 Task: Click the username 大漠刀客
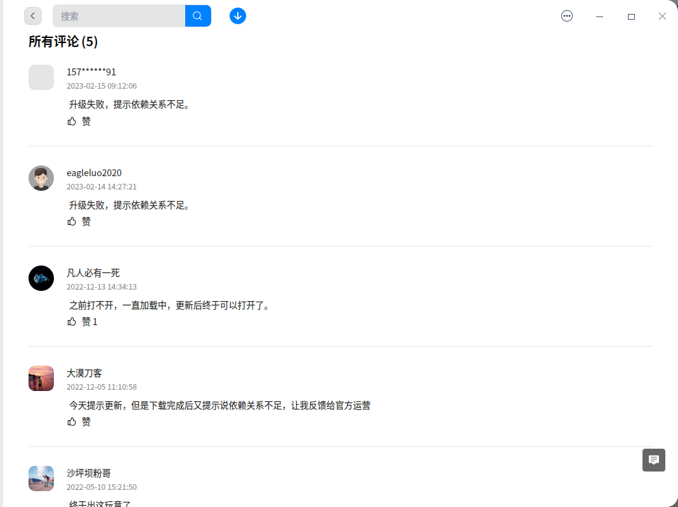click(84, 373)
